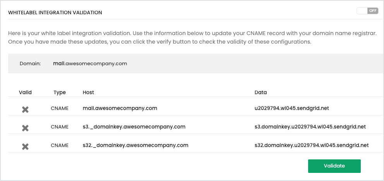
Task: Click invalid X icon for mail.awesomecompany.com row
Action: pos(25,110)
